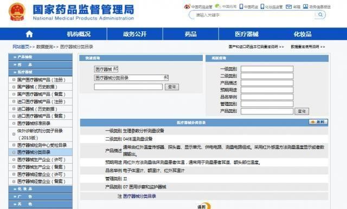This screenshot has height=209, width=347.
Task: Open the 化妆品 navigation menu
Action: tap(303, 34)
